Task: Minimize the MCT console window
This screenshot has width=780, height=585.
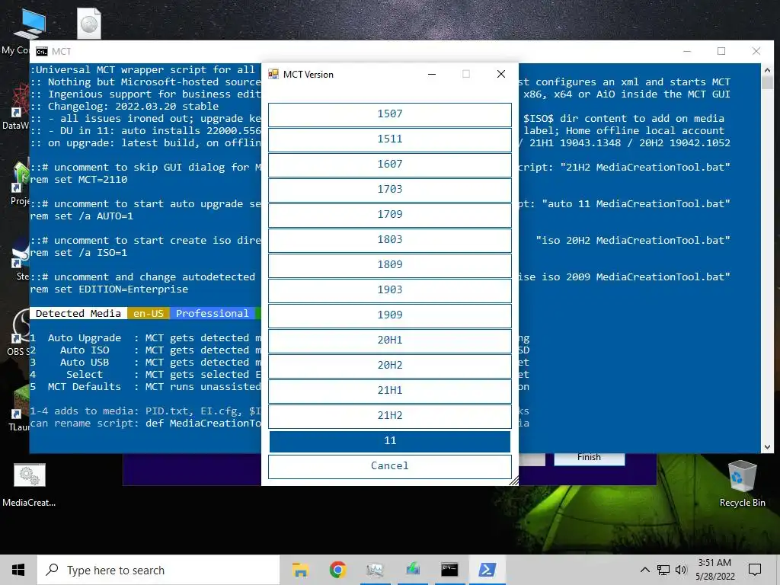Action: coord(687,51)
